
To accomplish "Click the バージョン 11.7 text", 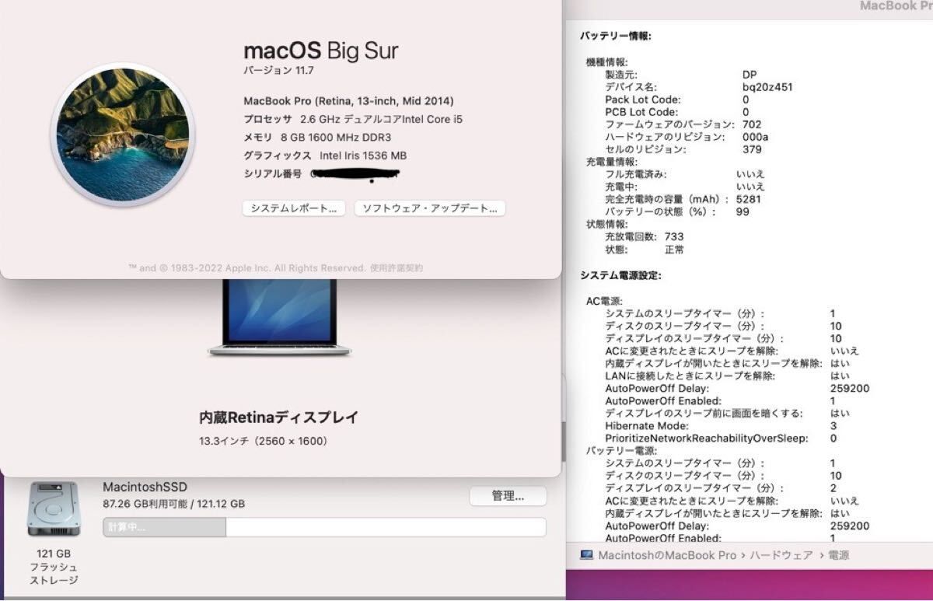I will (x=278, y=71).
